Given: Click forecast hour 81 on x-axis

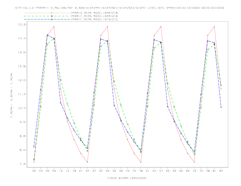Looking at the screenshot, I should tap(215, 171).
